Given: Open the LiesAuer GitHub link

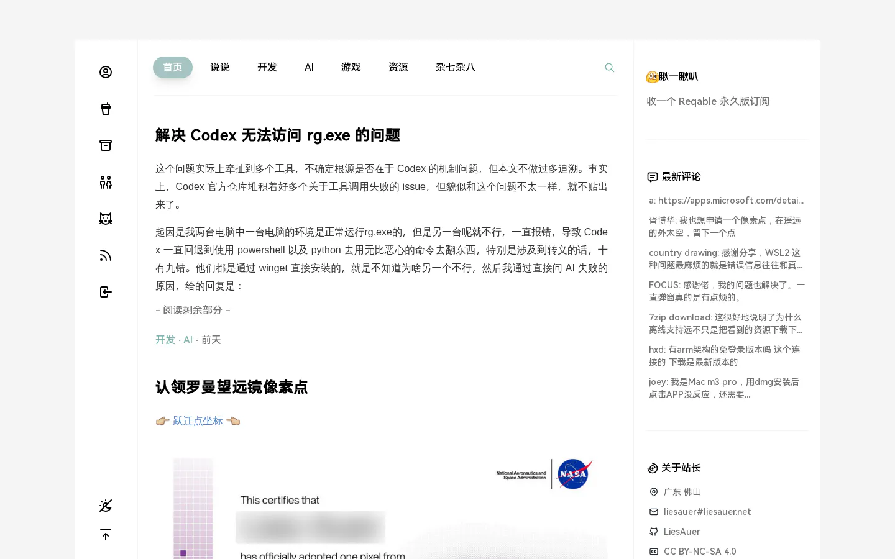Looking at the screenshot, I should coord(682,532).
